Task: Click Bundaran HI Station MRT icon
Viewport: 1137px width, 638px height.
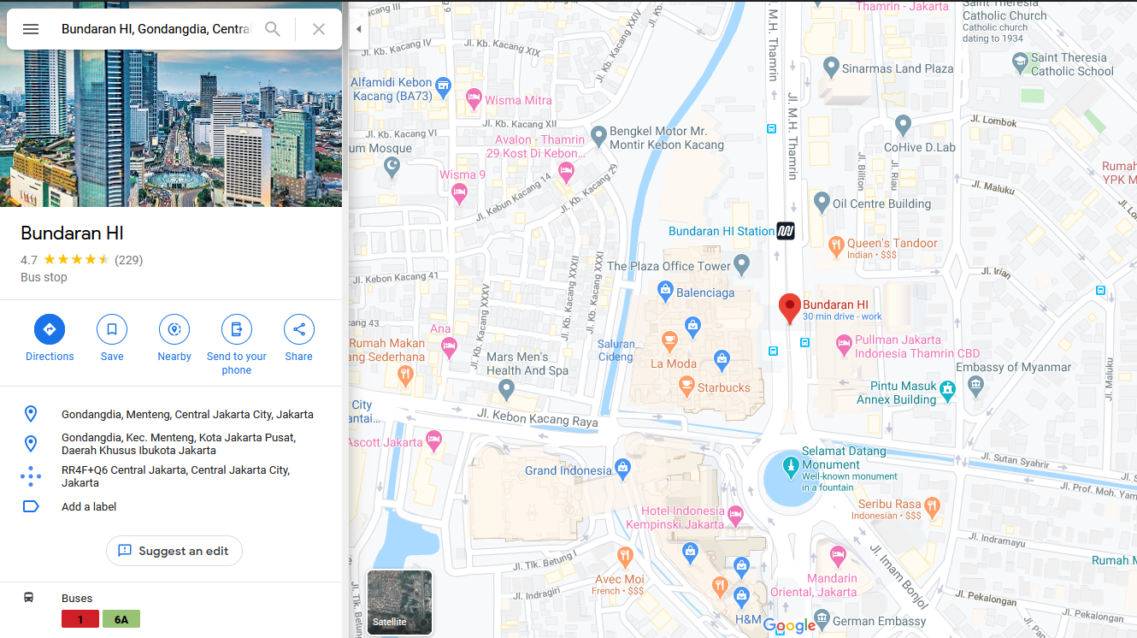Action: tap(786, 231)
